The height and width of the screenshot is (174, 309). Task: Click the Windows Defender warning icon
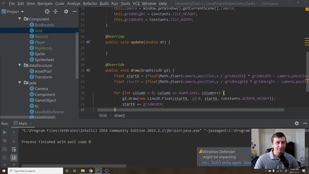click(x=201, y=151)
